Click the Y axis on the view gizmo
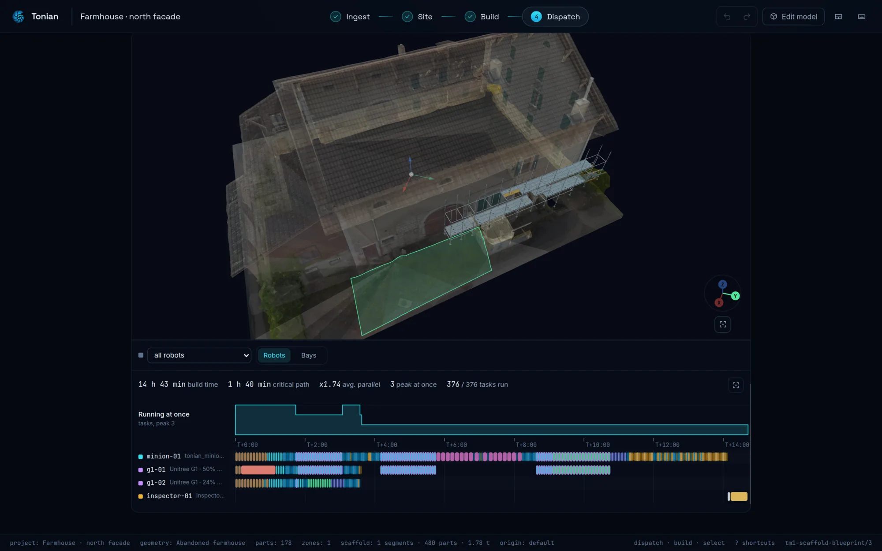This screenshot has width=882, height=551. 735,296
